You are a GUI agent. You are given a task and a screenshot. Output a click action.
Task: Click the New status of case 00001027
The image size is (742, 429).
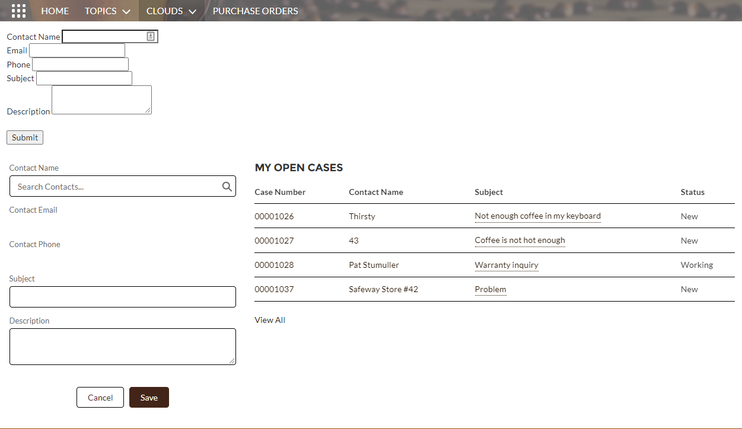point(689,241)
